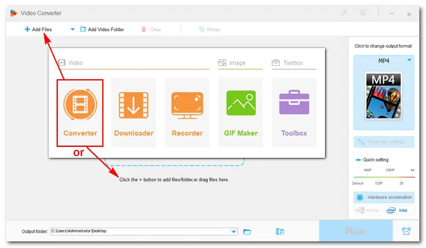Click the Clear trash button
The image size is (426, 248).
152,29
